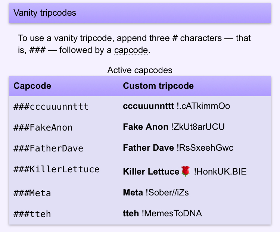Screen dimensions: 280x232
Task: Click the rose emoji beside Killer Lettuce
Action: click(x=186, y=171)
